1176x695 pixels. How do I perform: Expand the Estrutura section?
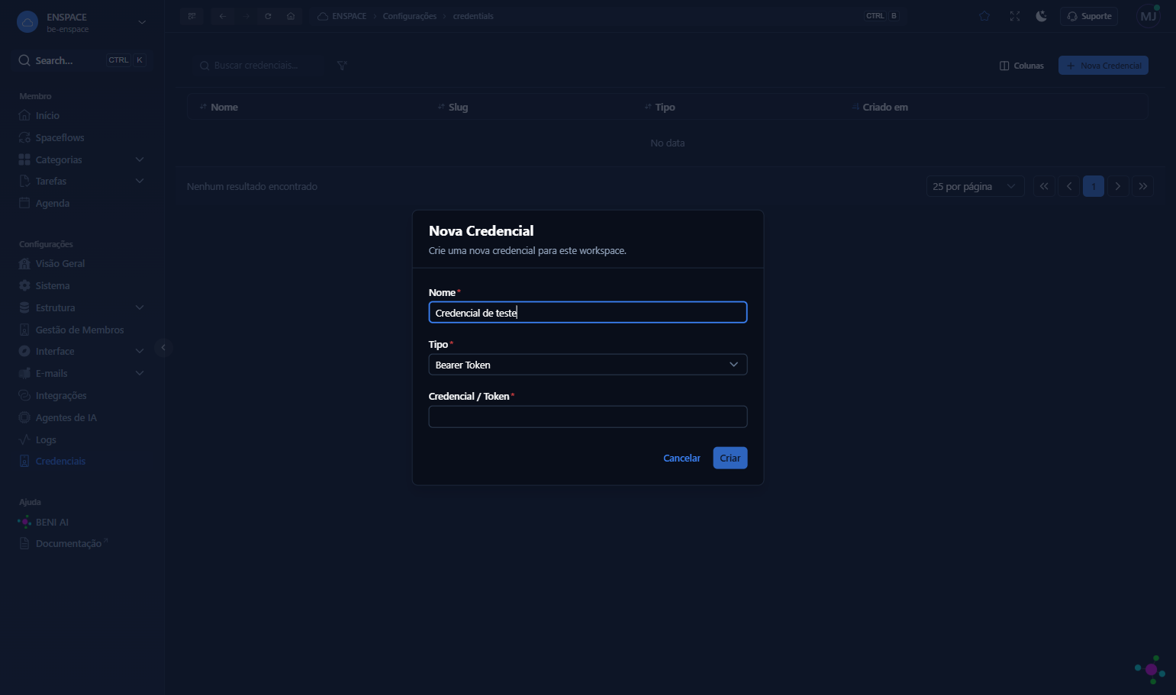click(x=140, y=307)
